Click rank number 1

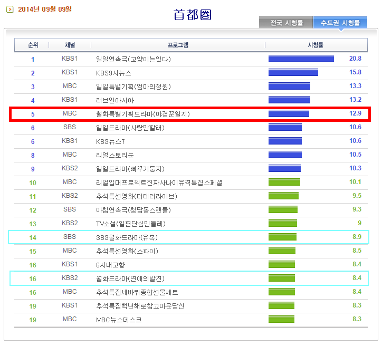click(33, 60)
